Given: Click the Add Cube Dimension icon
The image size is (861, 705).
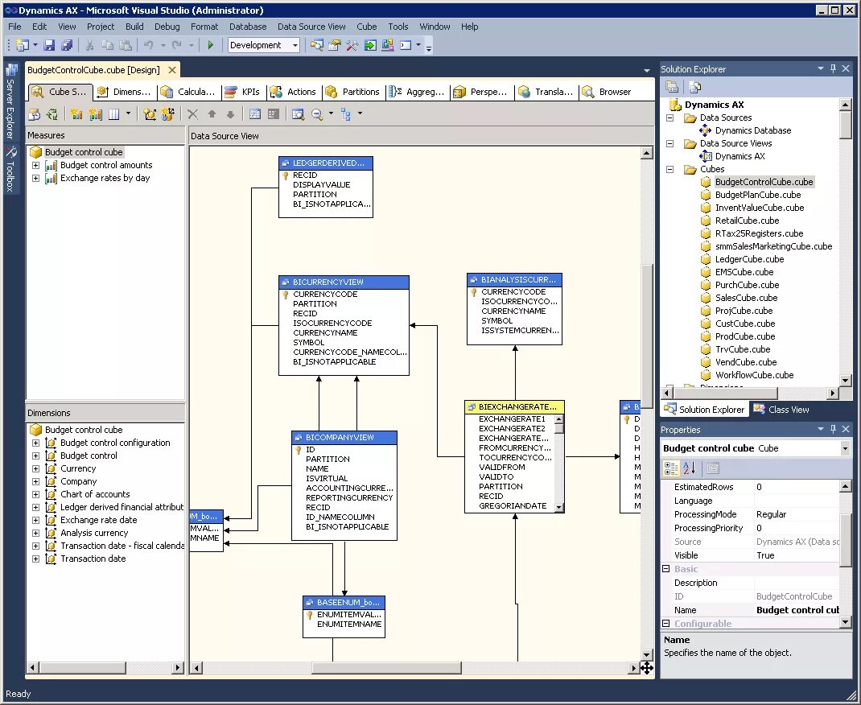Looking at the screenshot, I should pyautogui.click(x=150, y=114).
